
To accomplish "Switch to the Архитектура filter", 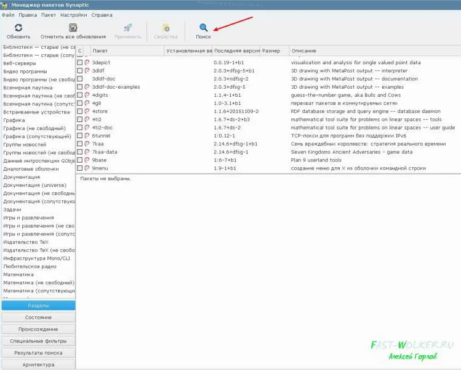I will pos(39,364).
